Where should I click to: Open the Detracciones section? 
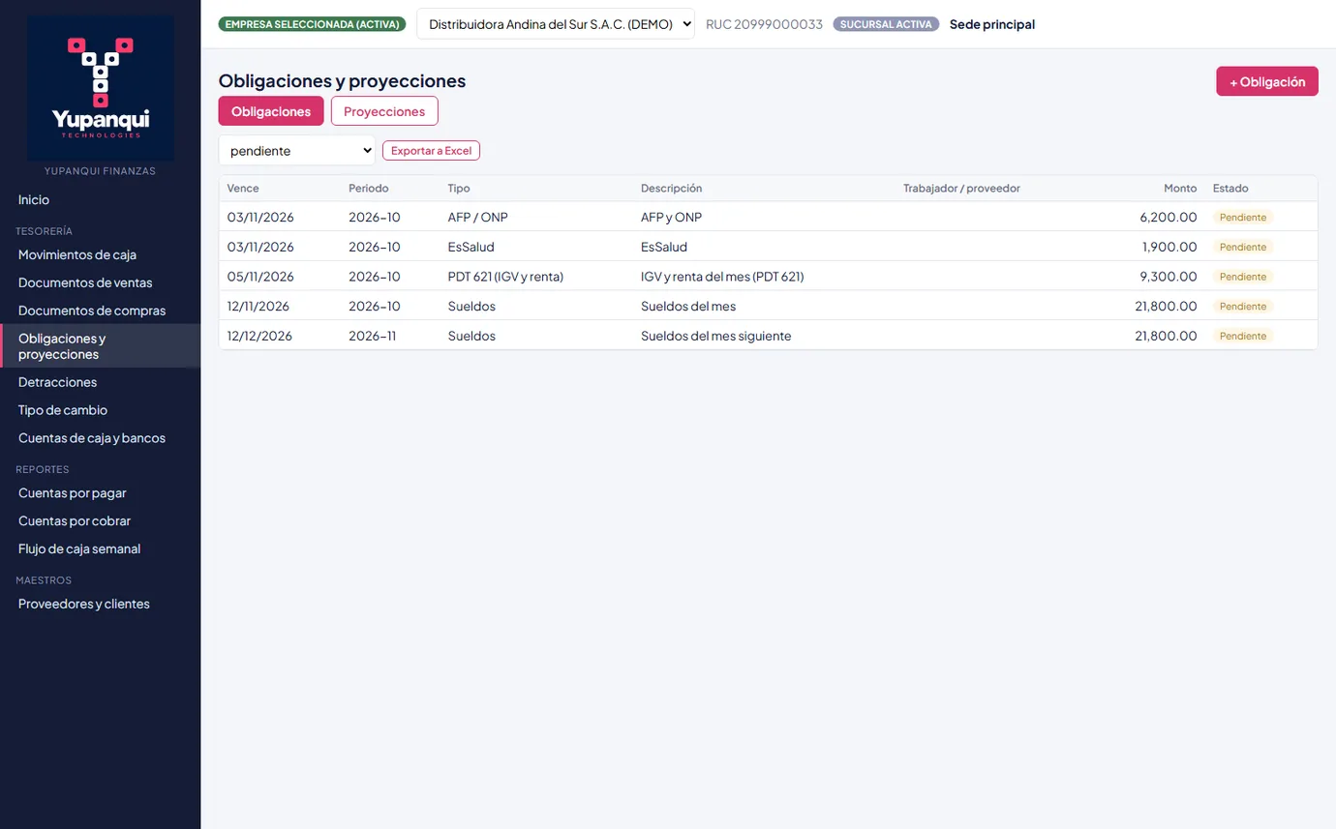(57, 382)
